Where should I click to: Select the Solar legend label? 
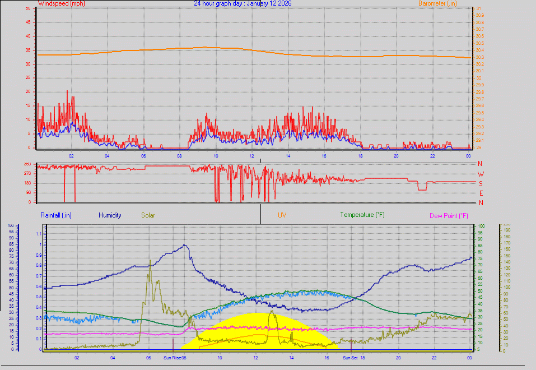coord(148,215)
